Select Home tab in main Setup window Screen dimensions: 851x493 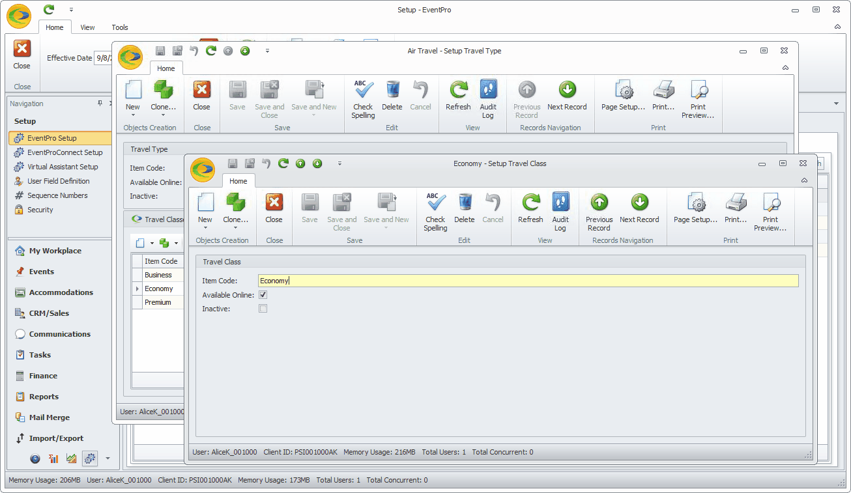point(55,27)
